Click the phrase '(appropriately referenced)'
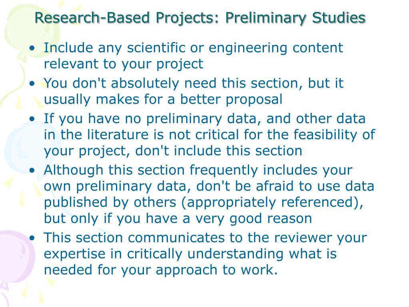 (270, 203)
